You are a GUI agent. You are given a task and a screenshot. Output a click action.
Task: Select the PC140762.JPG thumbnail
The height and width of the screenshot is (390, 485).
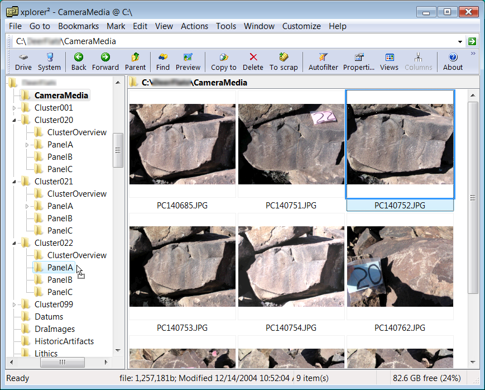point(400,266)
